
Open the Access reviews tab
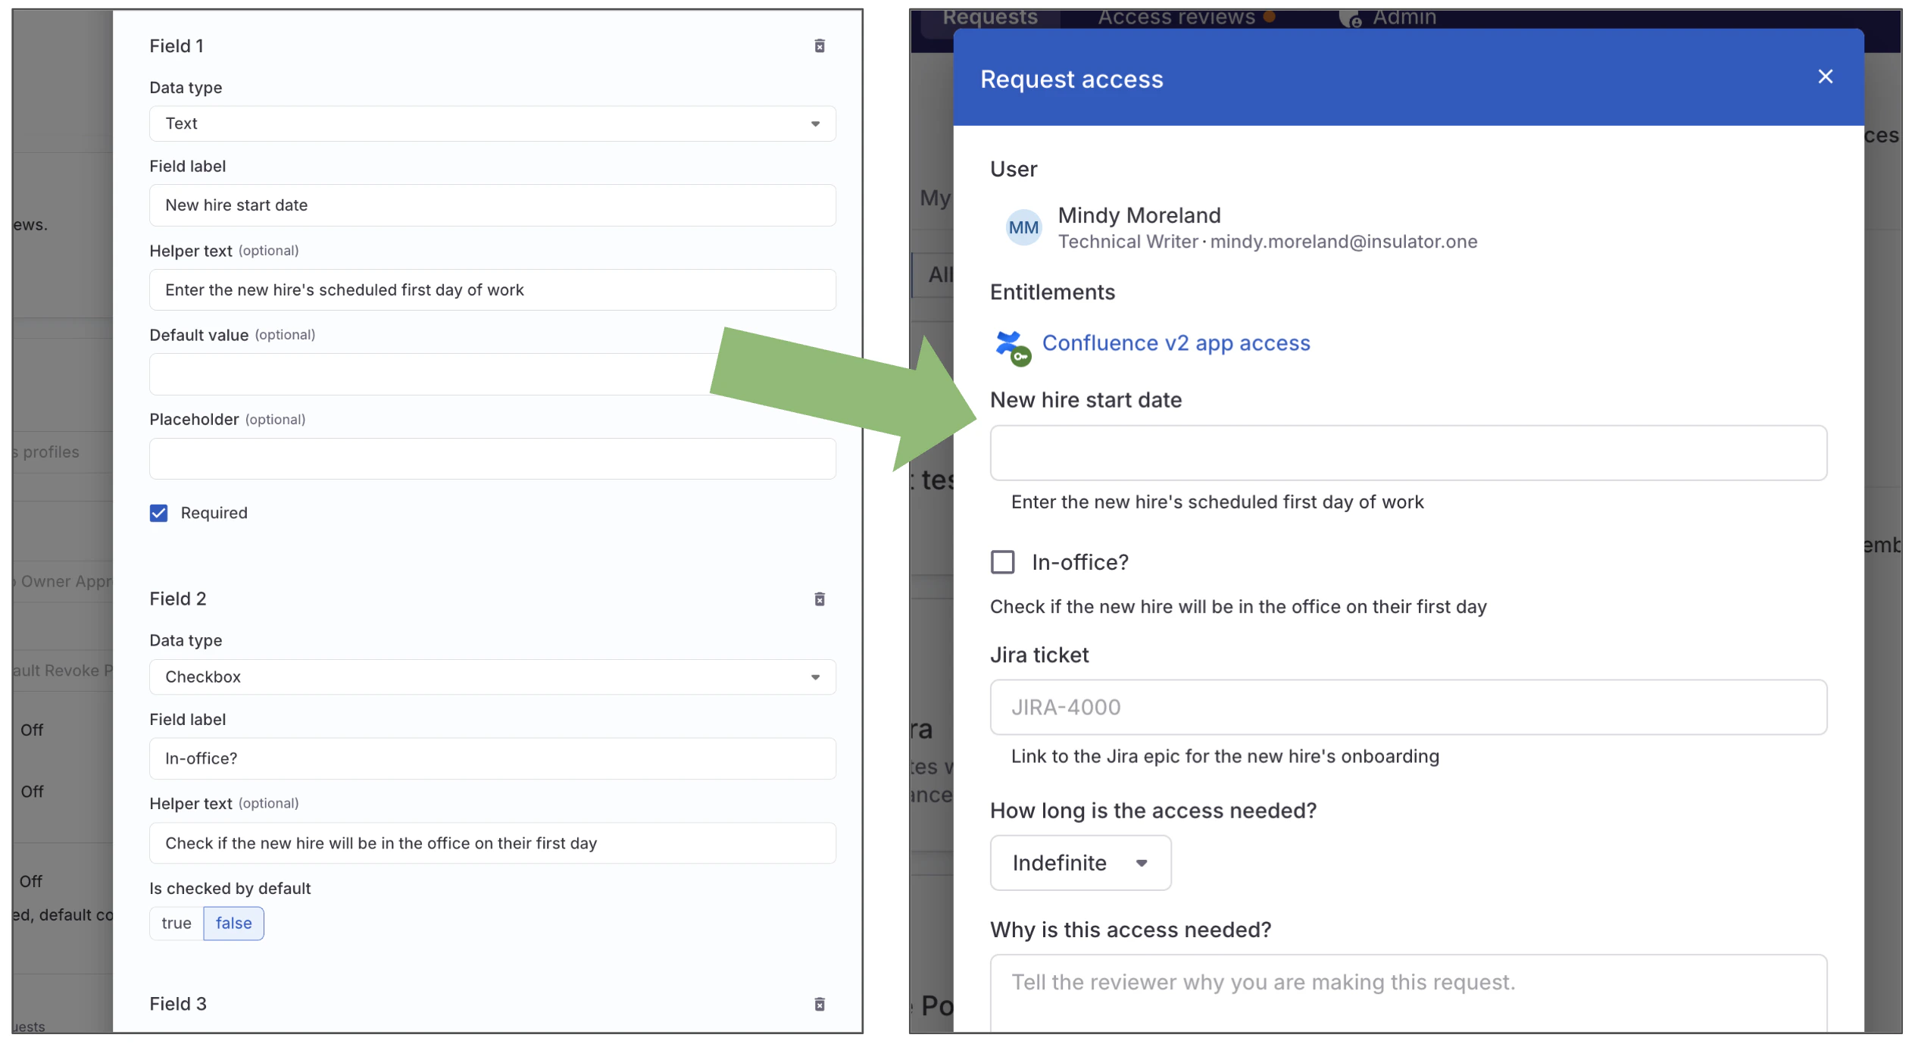(x=1175, y=17)
